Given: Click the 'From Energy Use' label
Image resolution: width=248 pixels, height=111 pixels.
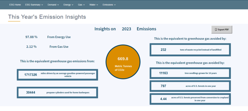Looking at the screenshot, I should [59, 37].
